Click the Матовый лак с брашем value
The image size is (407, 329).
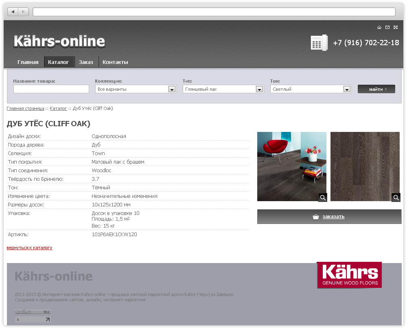tap(118, 162)
